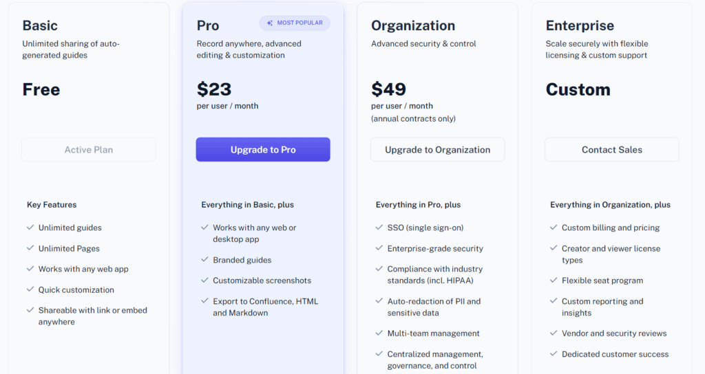Screen dimensions: 705x374
Task: Click the Enterprise-grade security feature
Action: (x=435, y=249)
